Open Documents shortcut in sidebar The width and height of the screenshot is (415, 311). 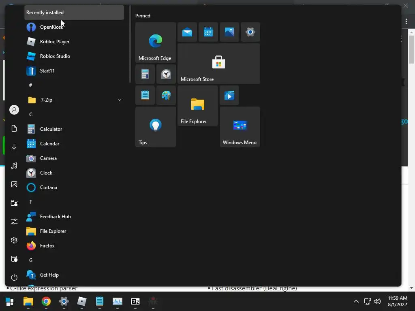tap(14, 128)
